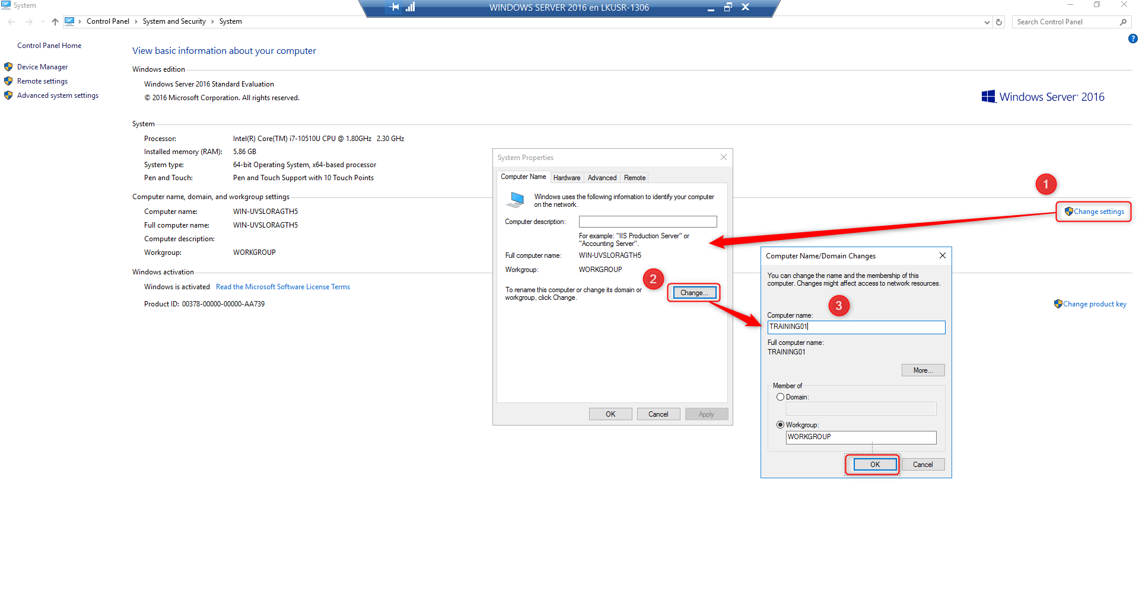This screenshot has width=1139, height=614.
Task: Click Cancel in System Properties dialog
Action: (x=658, y=414)
